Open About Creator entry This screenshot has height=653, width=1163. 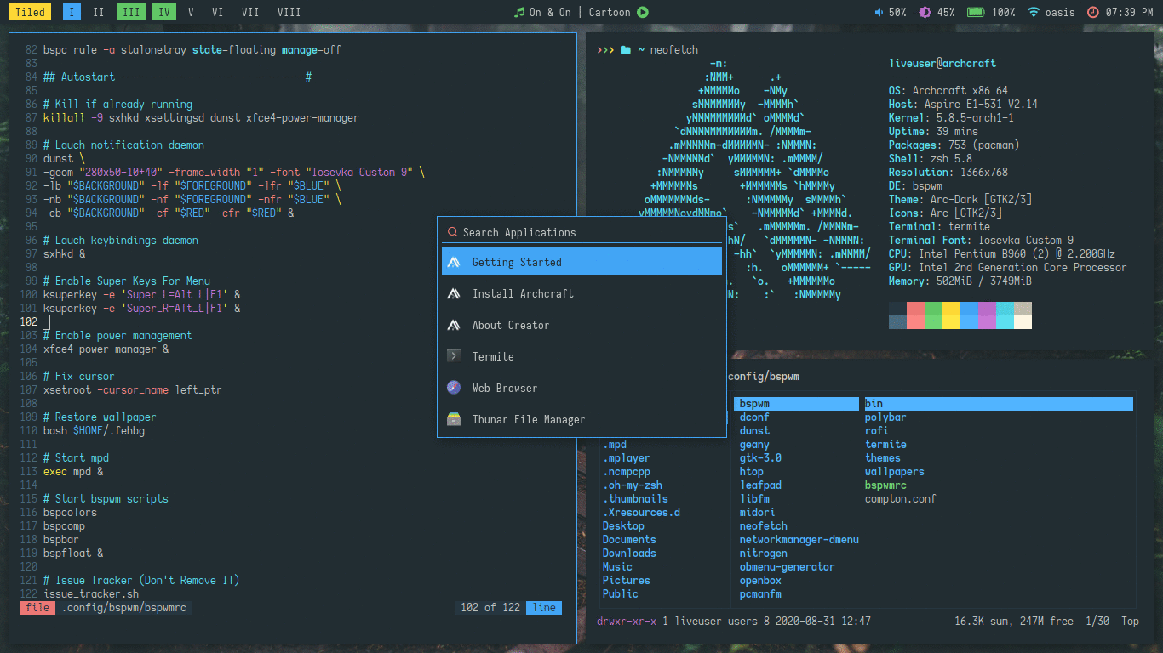581,325
